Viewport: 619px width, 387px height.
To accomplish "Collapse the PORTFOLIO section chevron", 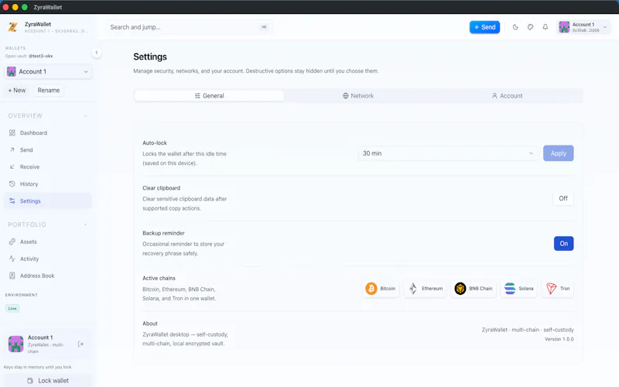I will click(85, 224).
